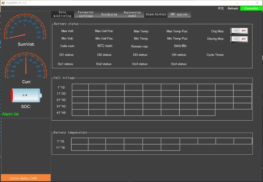Select first cell in 11~16 temperature row
The width and height of the screenshot is (263, 182).
click(x=80, y=148)
